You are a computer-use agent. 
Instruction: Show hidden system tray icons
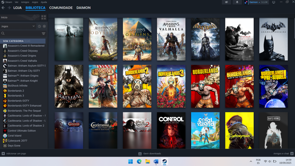coord(251,161)
